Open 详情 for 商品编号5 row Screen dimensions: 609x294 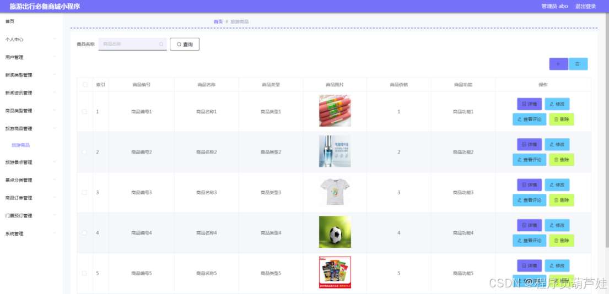(x=530, y=266)
